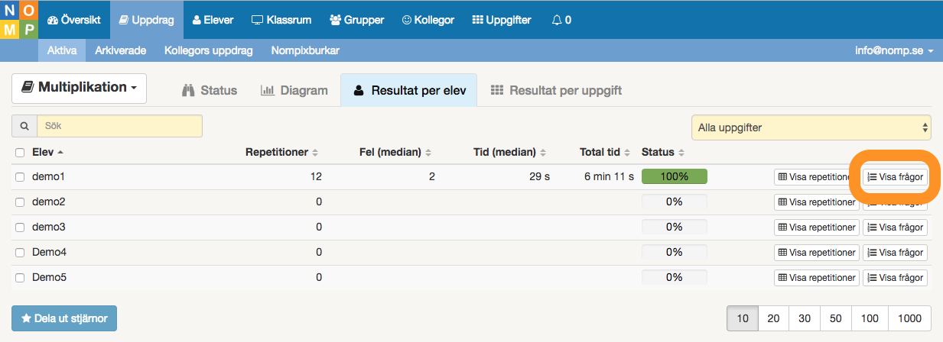Sort by Repetitioner column arrows
The image size is (943, 342).
(315, 153)
